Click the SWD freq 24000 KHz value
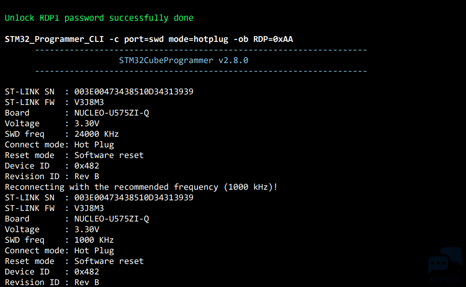The width and height of the screenshot is (466, 287). (x=96, y=134)
